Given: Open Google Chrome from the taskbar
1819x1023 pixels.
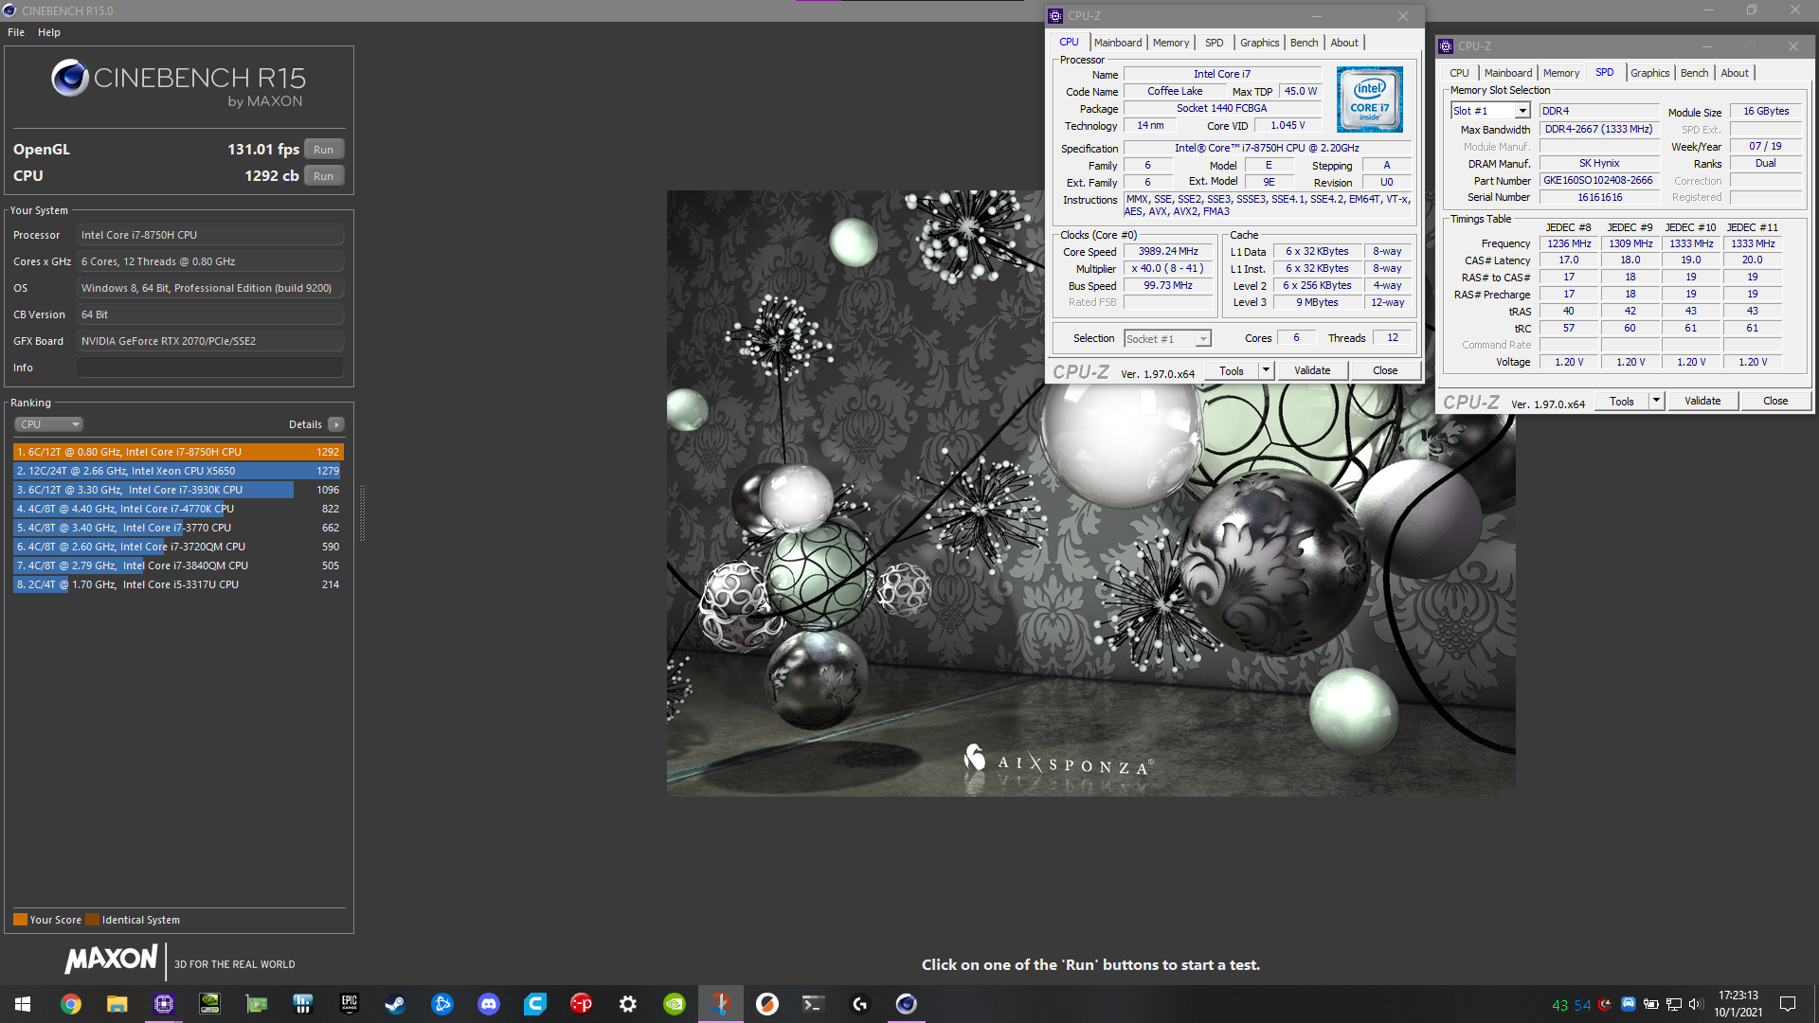Looking at the screenshot, I should click(x=71, y=1004).
